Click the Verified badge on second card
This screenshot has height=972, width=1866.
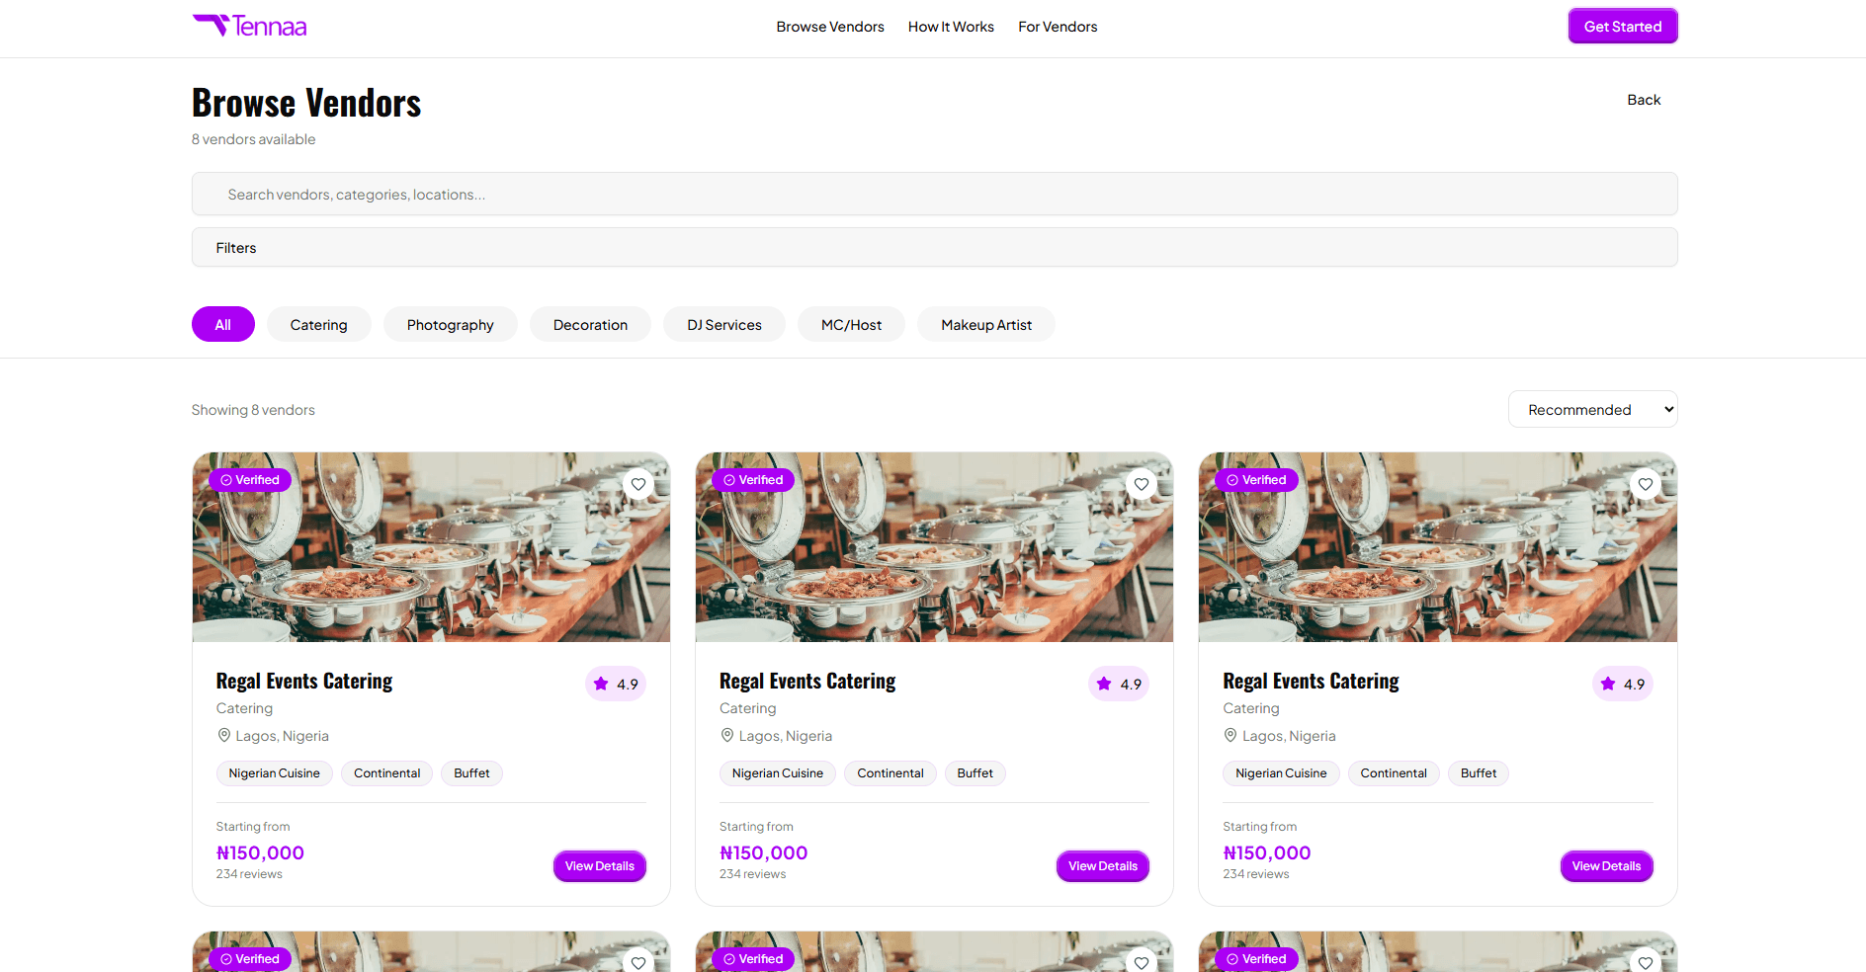click(x=753, y=480)
